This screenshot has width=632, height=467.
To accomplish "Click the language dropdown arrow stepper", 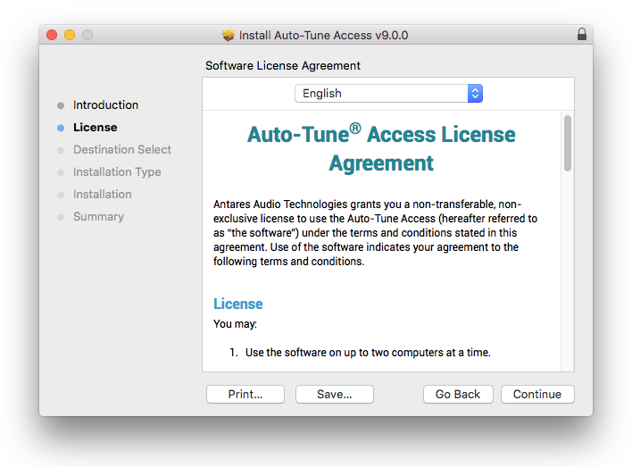I will point(475,94).
